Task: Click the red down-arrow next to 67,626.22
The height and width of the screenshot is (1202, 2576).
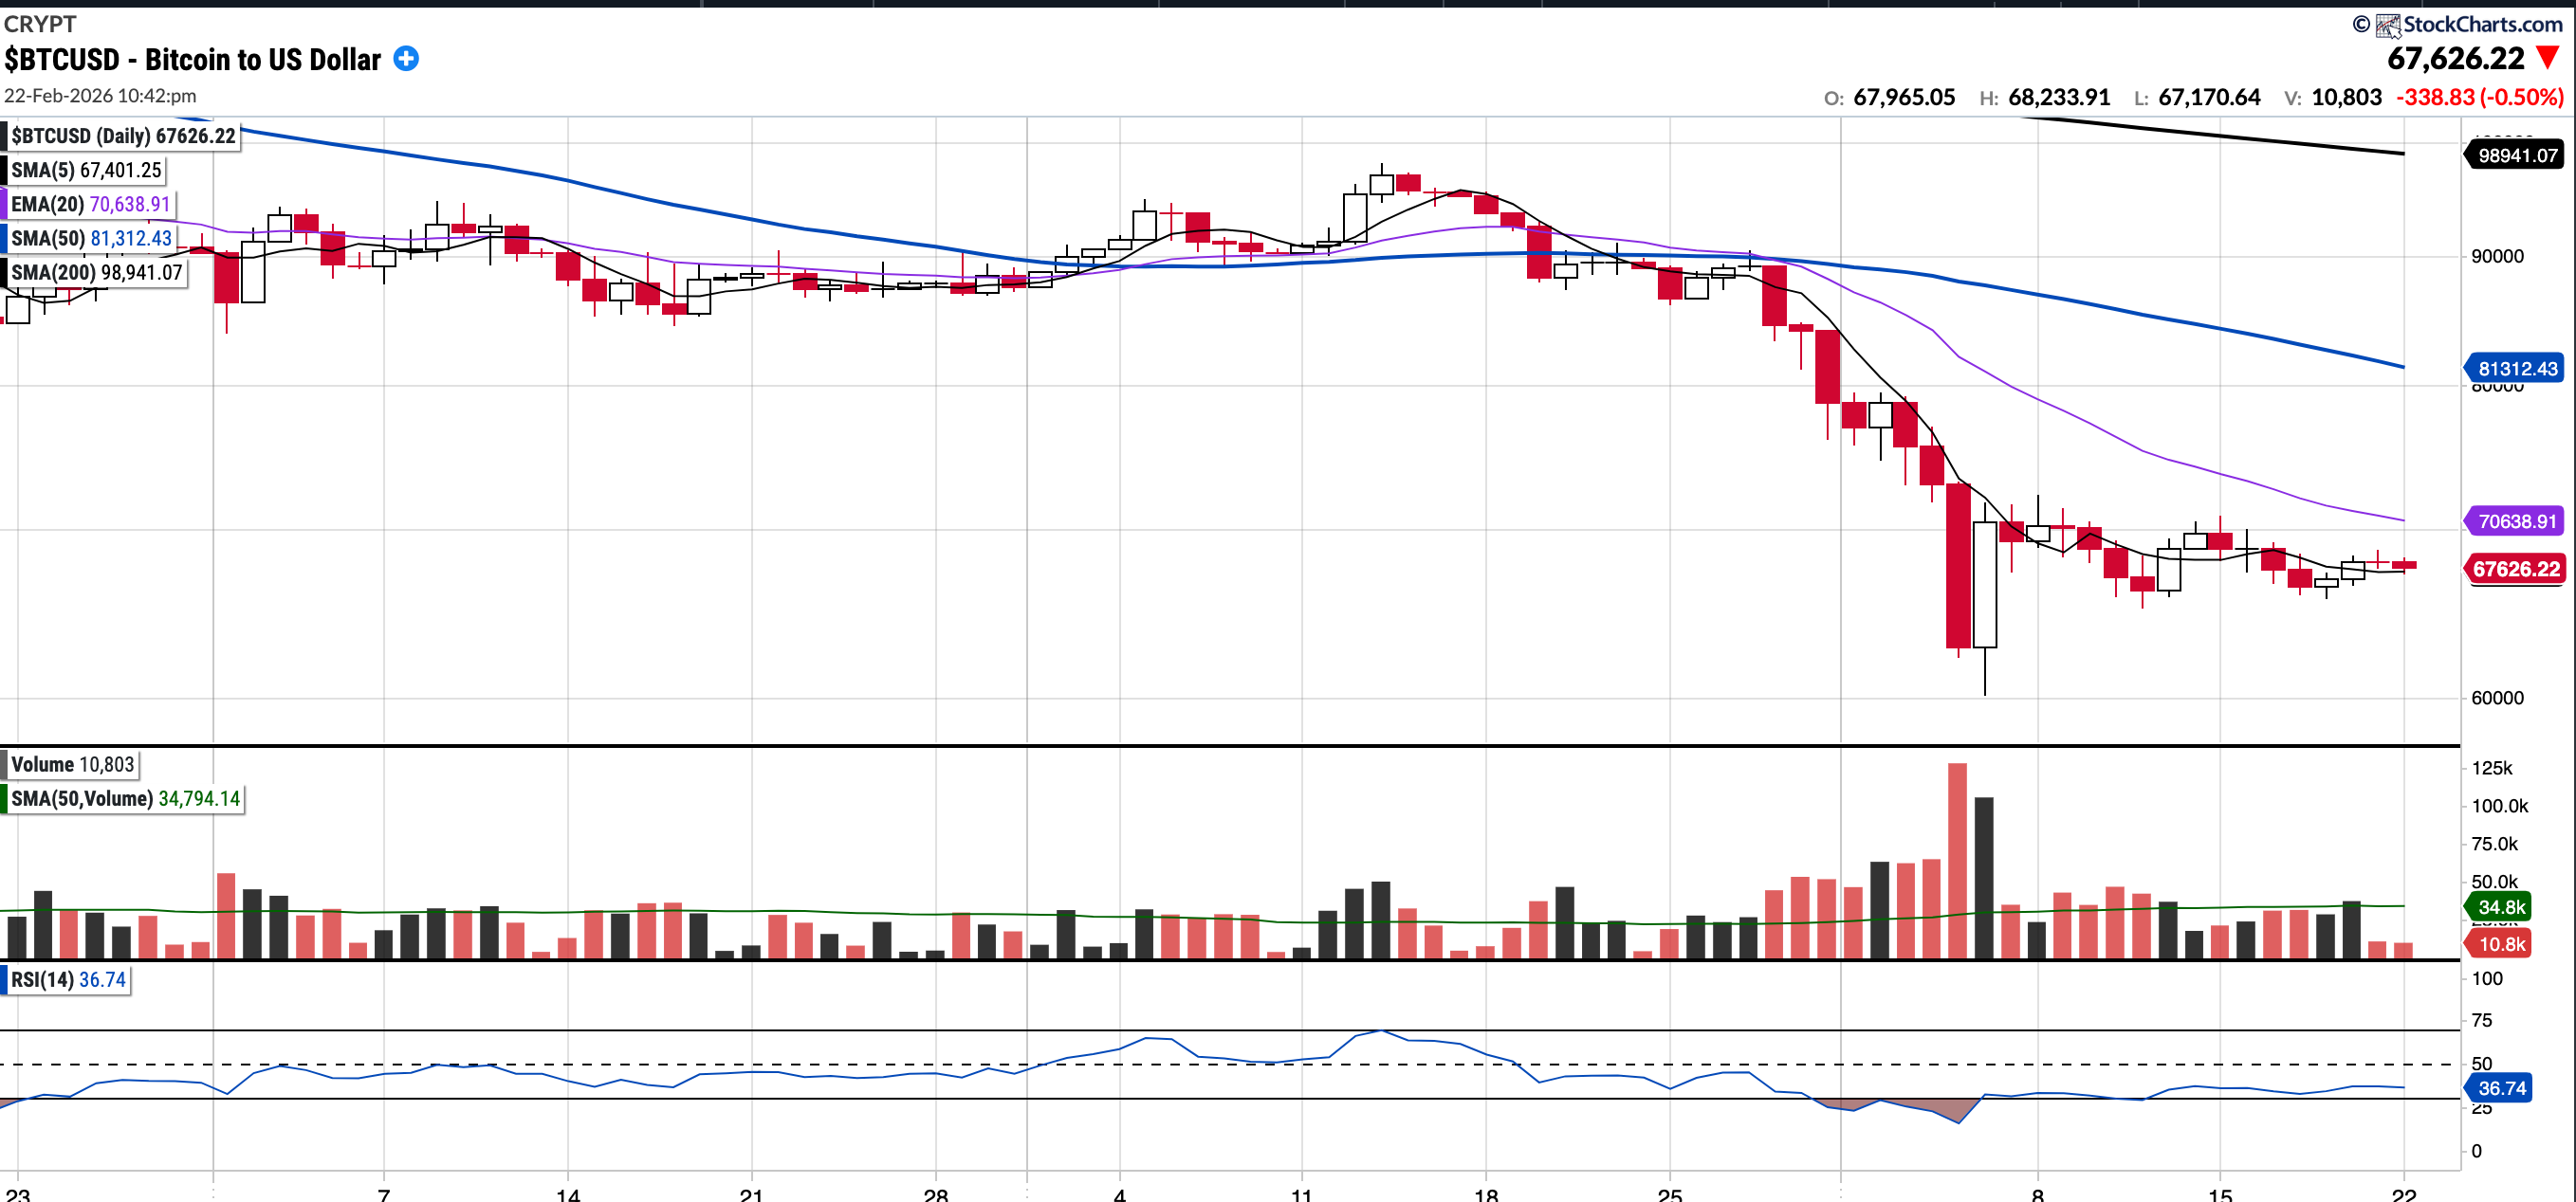Action: click(x=2548, y=58)
